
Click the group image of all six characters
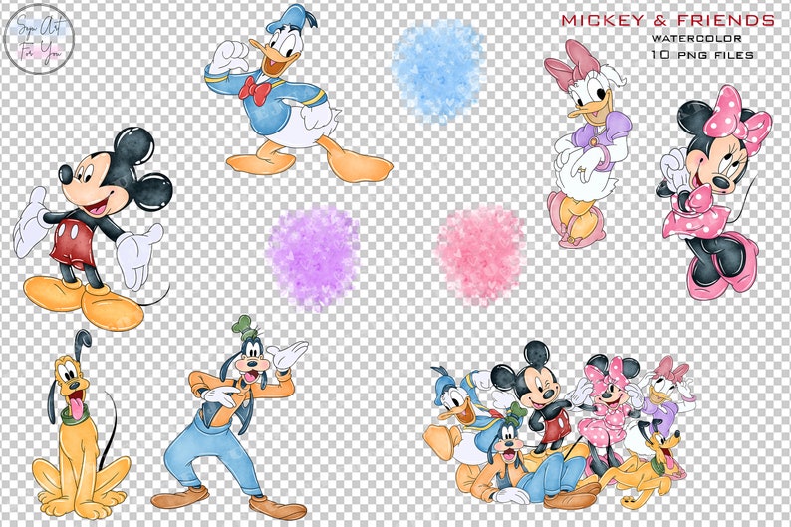(561, 424)
